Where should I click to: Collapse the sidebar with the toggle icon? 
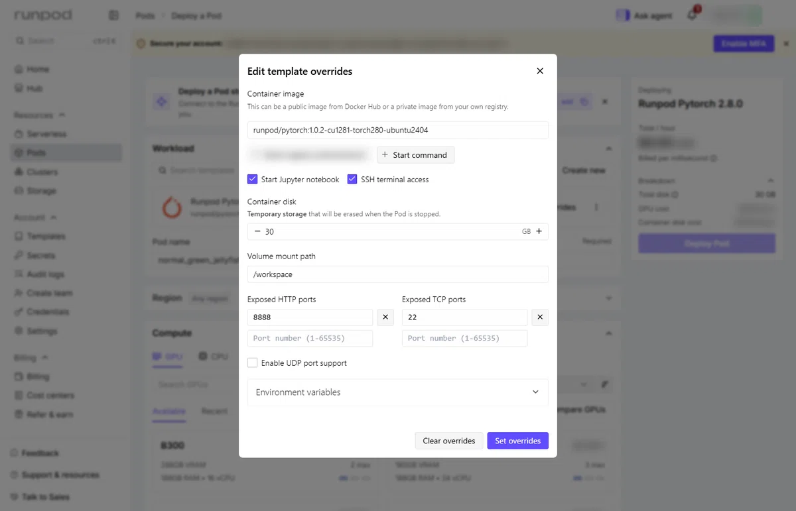(113, 15)
